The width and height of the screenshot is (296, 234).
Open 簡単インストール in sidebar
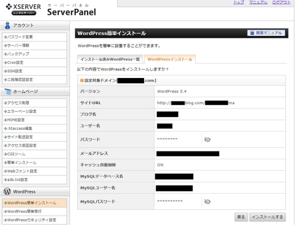(34, 163)
